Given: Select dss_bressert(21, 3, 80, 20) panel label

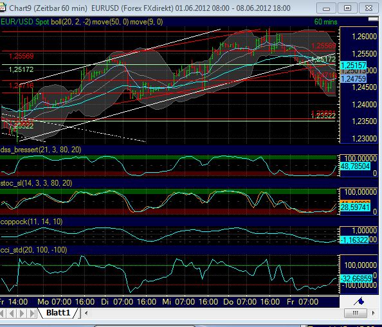Looking at the screenshot, I should [41, 150].
